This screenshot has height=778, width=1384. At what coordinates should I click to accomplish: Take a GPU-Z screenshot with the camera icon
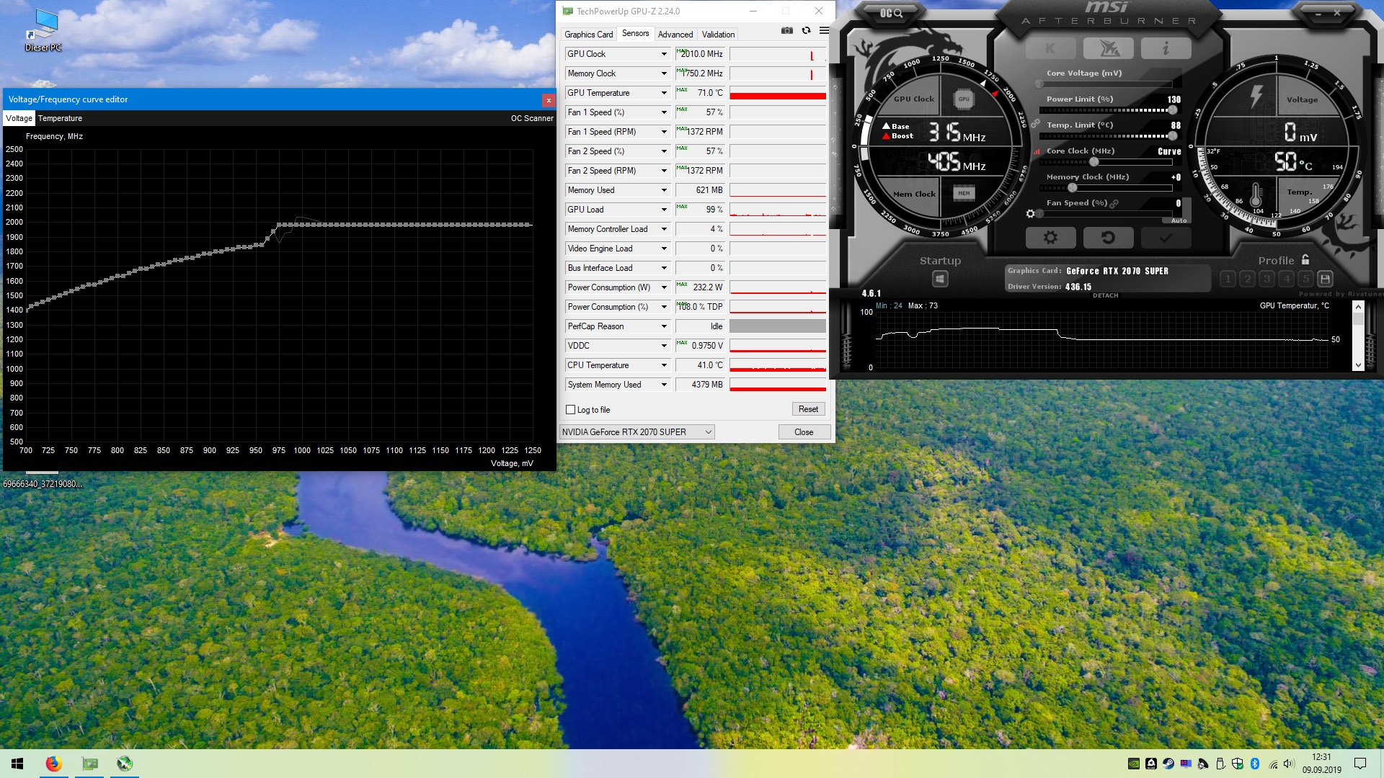click(x=786, y=31)
